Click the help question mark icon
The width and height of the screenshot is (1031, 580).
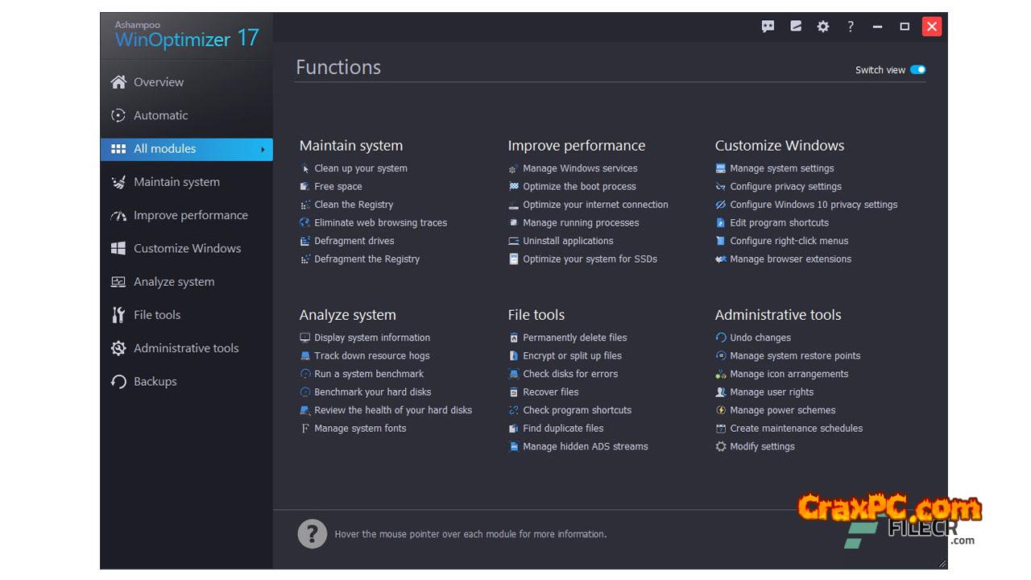(x=850, y=27)
